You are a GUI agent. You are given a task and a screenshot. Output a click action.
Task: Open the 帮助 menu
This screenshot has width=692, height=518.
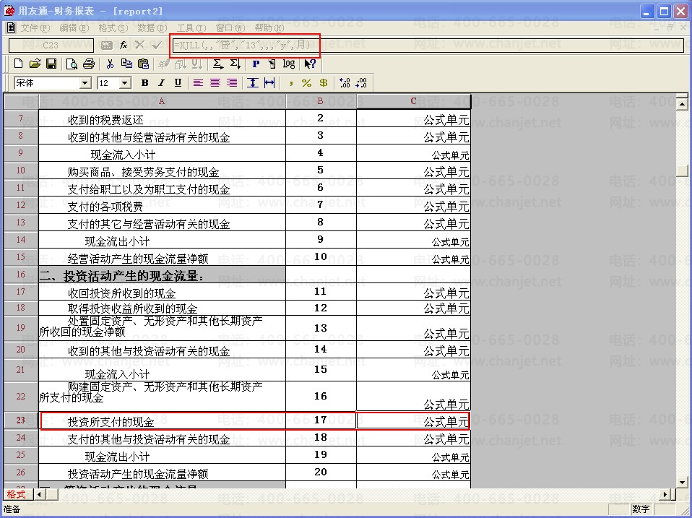[269, 28]
